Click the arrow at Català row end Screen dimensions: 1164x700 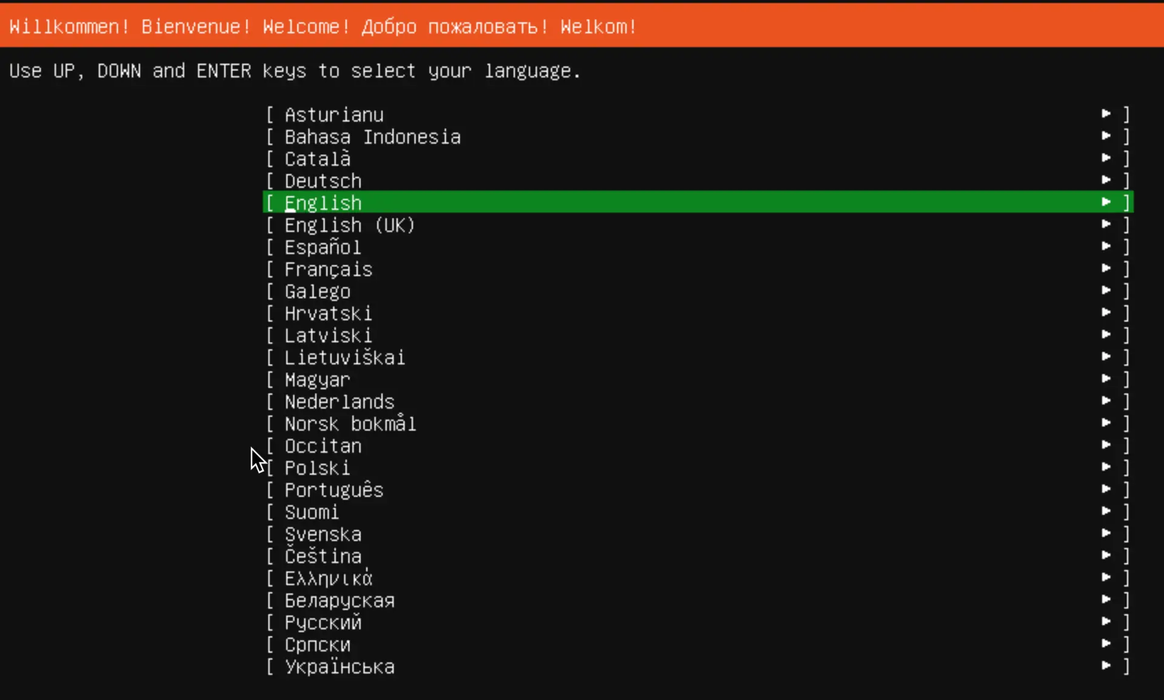(1106, 158)
